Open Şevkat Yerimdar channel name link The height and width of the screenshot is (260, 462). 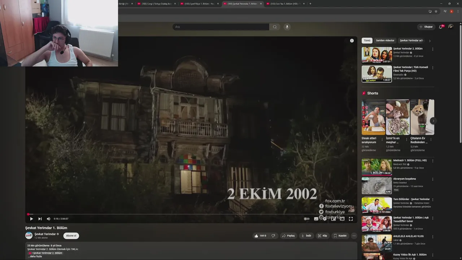45,234
